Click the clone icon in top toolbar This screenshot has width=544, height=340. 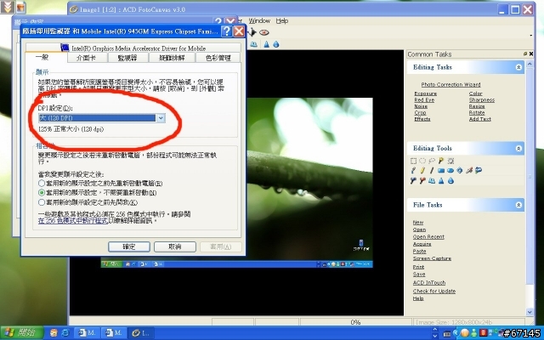[x=254, y=44]
